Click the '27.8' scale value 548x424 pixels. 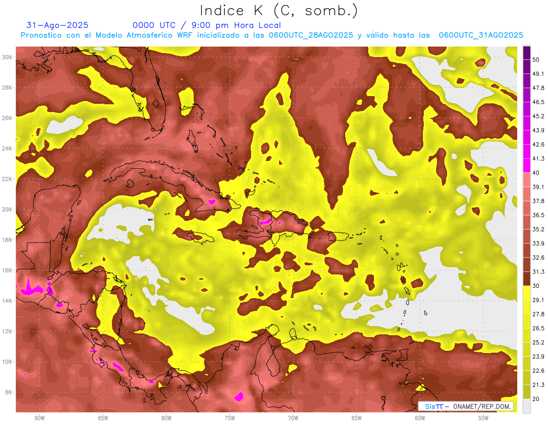coord(538,314)
